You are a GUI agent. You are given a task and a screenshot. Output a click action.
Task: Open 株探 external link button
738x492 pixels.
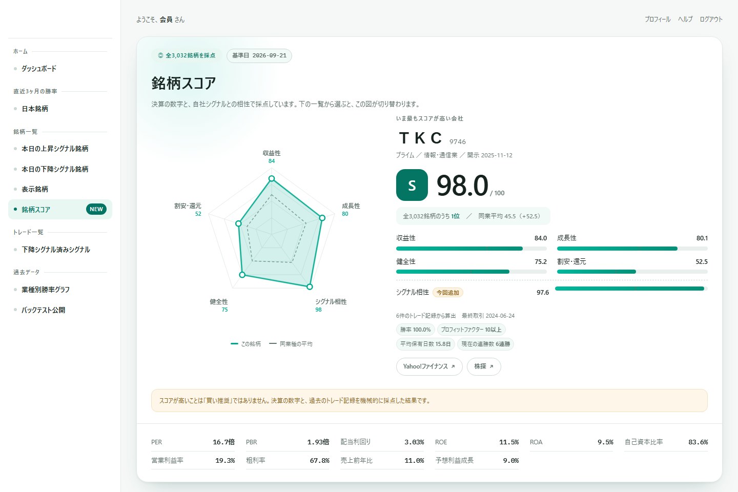pyautogui.click(x=484, y=366)
